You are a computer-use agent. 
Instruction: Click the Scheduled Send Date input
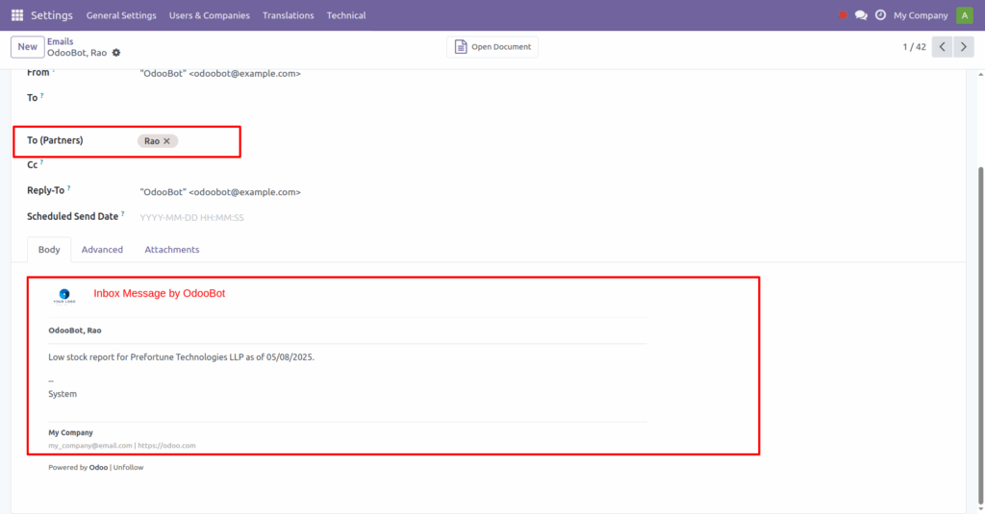pyautogui.click(x=191, y=217)
